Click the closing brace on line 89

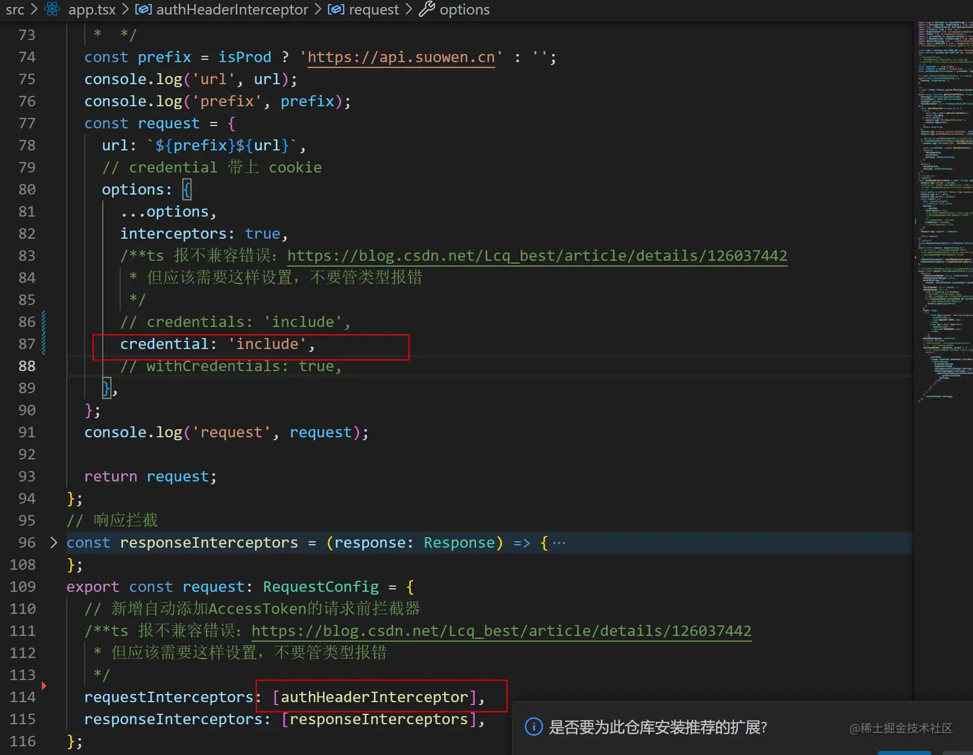click(107, 388)
